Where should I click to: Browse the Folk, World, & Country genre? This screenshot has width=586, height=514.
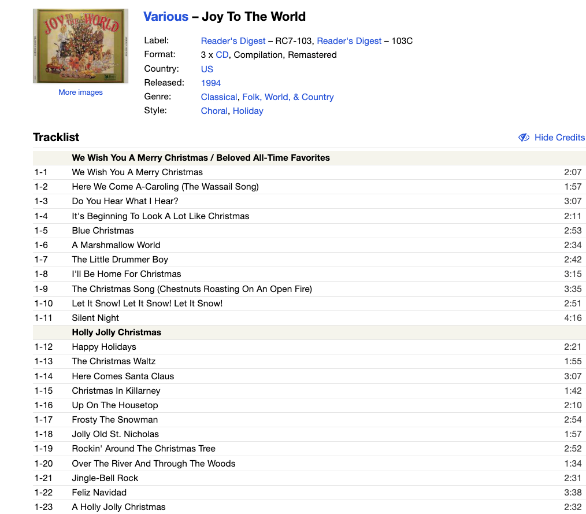coord(288,97)
